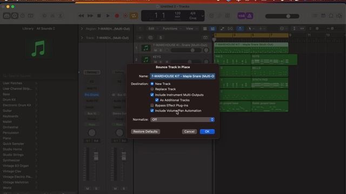Open the Normalize dropdown
This screenshot has height=194, width=346.
click(183, 120)
